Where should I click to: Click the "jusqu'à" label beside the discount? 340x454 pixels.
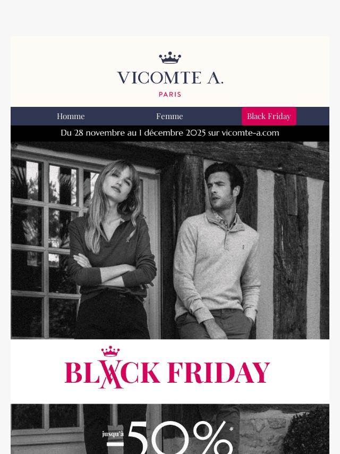tap(113, 434)
